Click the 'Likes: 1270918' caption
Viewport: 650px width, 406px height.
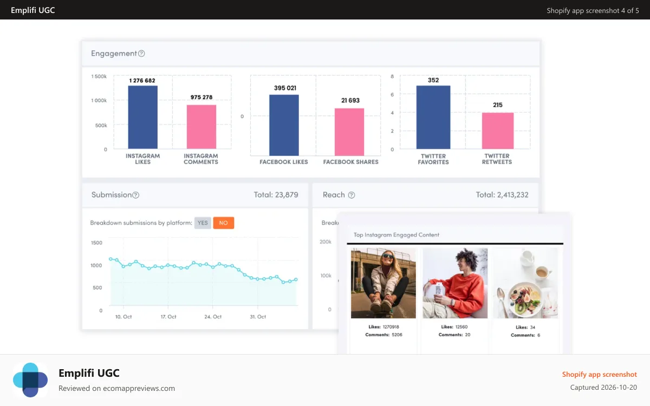coord(383,327)
